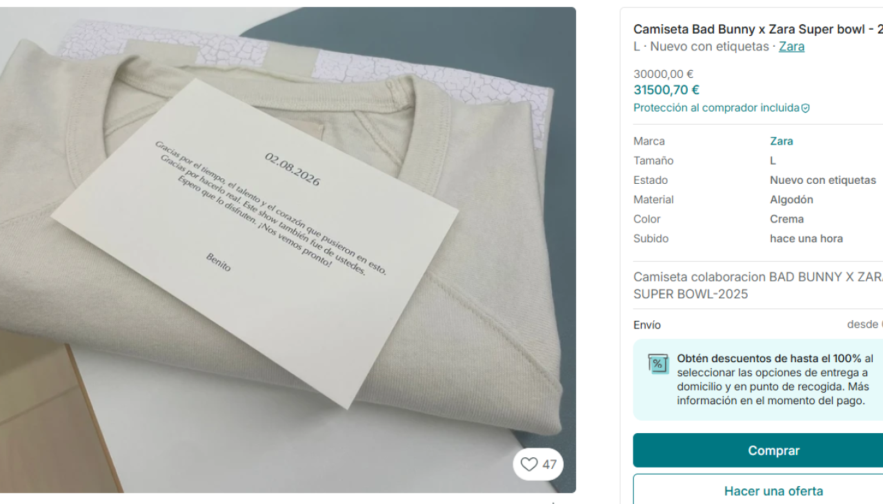Select Nuevo con etiquetas in Estado row
883x504 pixels.
pyautogui.click(x=822, y=180)
